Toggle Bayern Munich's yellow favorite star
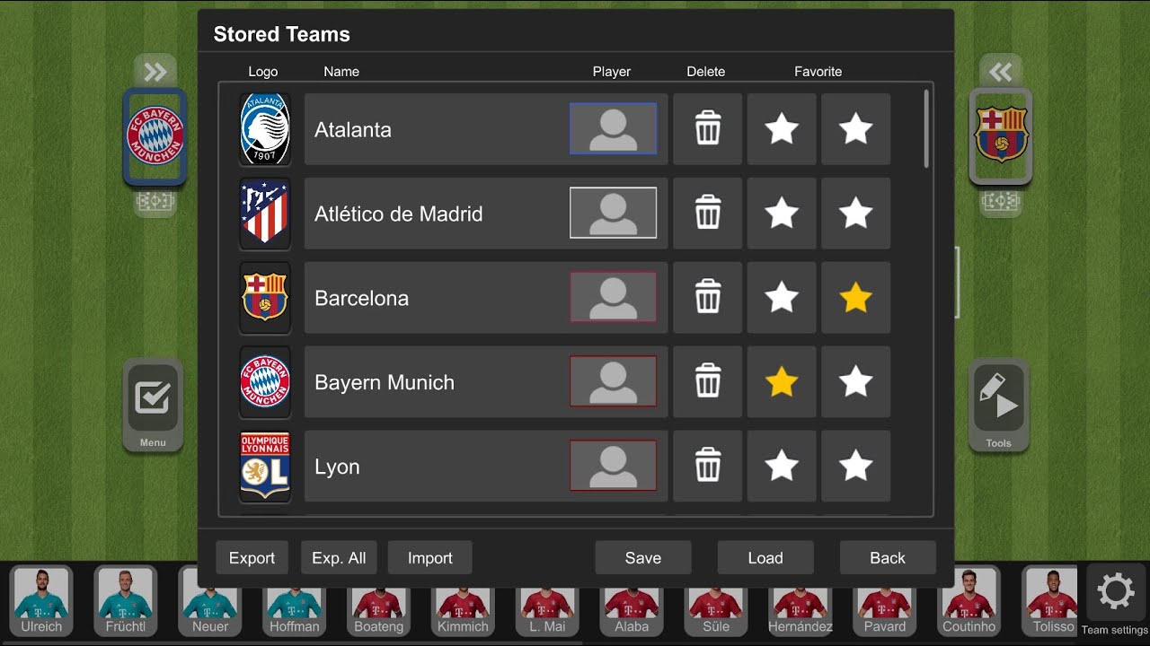1150x646 pixels. pyautogui.click(x=782, y=382)
